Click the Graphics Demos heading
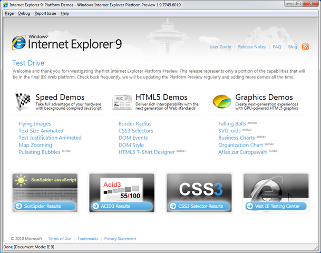321x253 pixels. (x=264, y=97)
